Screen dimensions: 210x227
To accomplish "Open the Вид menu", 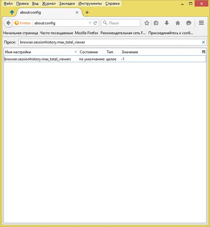I will [x=35, y=3].
